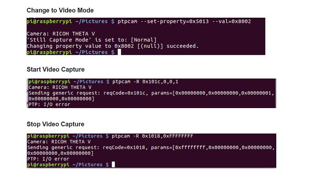Click the 'PTP: I/O error' in start capture terminal
The height and width of the screenshot is (178, 313).
tap(49, 104)
